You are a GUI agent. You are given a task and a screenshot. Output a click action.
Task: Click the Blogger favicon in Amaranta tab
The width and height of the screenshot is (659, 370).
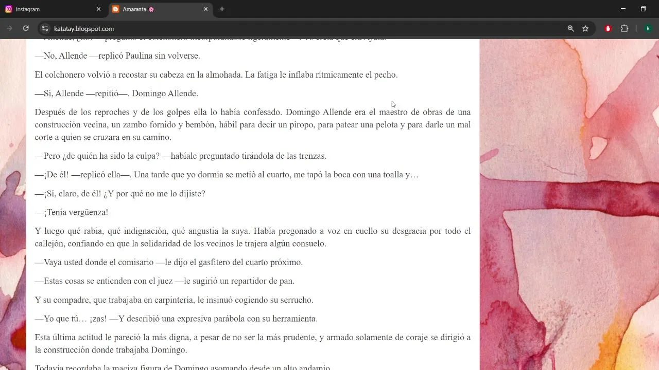(x=115, y=9)
